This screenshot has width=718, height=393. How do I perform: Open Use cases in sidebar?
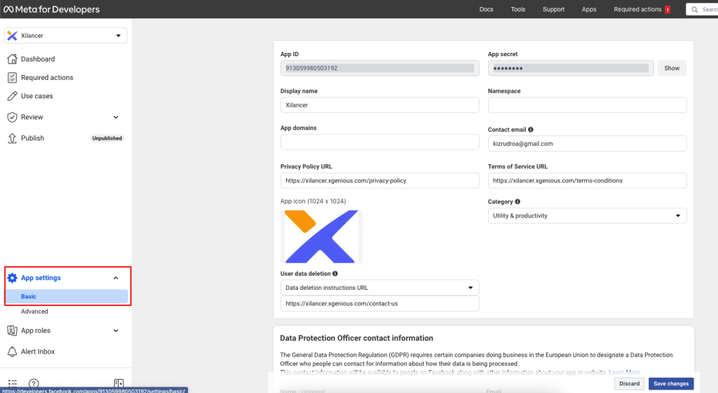(36, 95)
